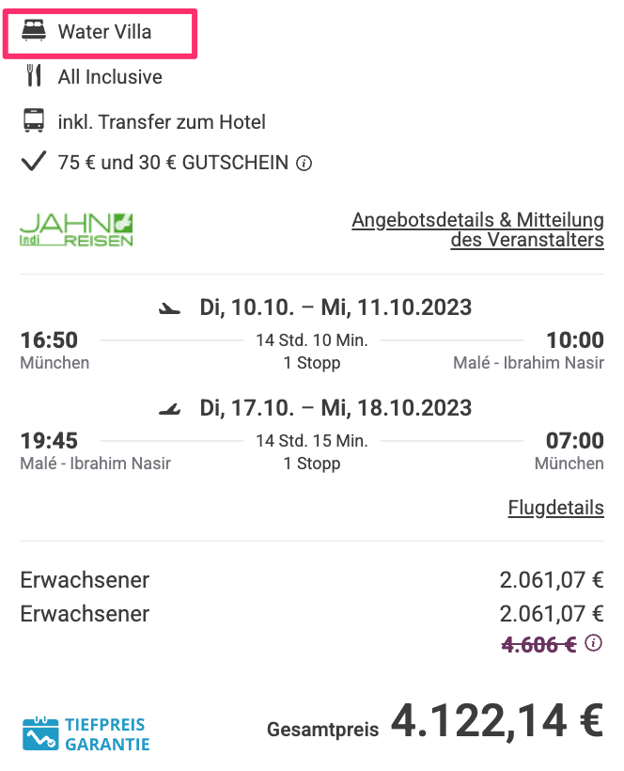Open the info icon beside crossed-out 4.606 €

point(594,643)
